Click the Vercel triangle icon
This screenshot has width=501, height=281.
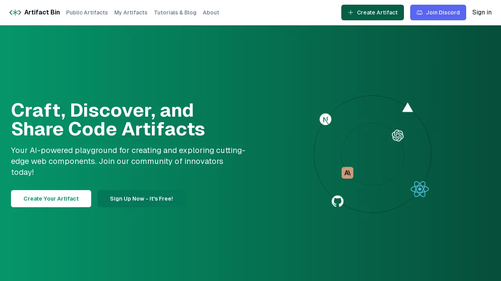pos(408,107)
